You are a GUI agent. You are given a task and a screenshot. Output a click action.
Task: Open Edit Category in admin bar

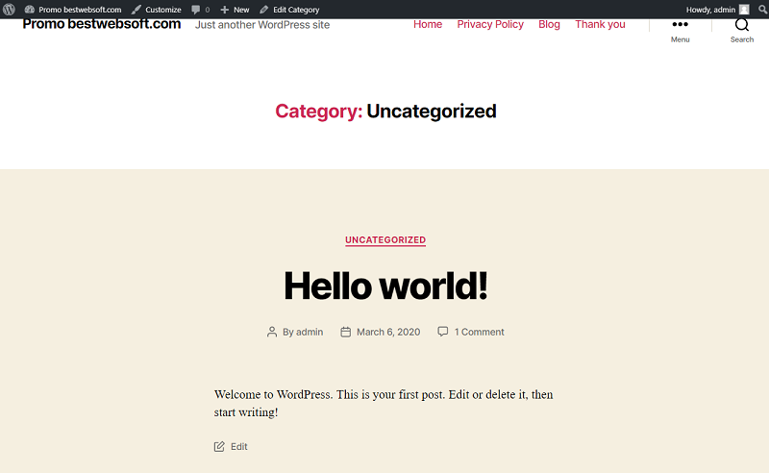click(289, 10)
